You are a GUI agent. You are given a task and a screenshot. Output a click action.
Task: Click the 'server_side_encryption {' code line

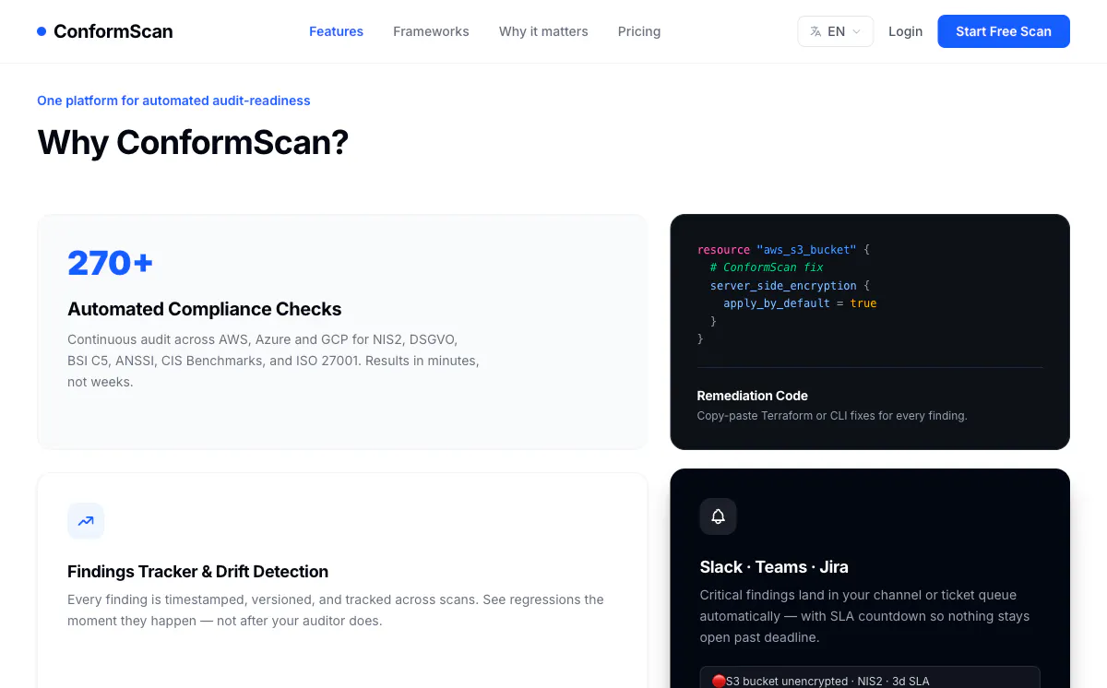click(790, 286)
